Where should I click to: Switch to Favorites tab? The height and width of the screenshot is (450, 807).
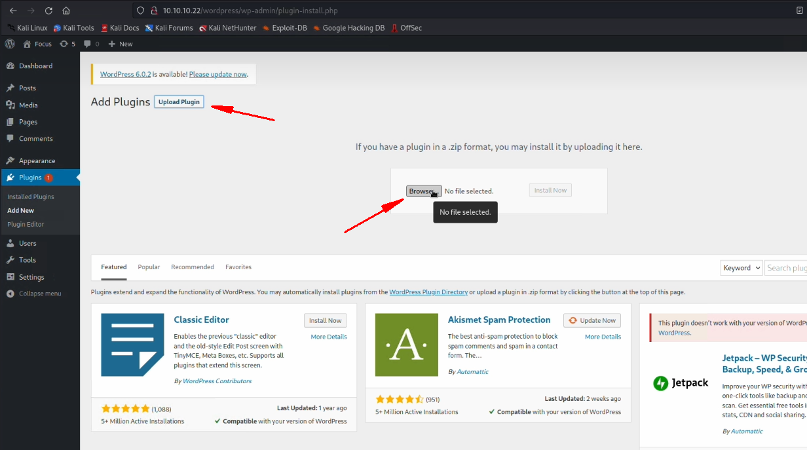pyautogui.click(x=238, y=267)
